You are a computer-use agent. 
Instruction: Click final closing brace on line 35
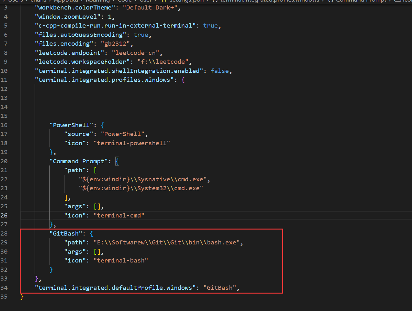click(x=22, y=297)
